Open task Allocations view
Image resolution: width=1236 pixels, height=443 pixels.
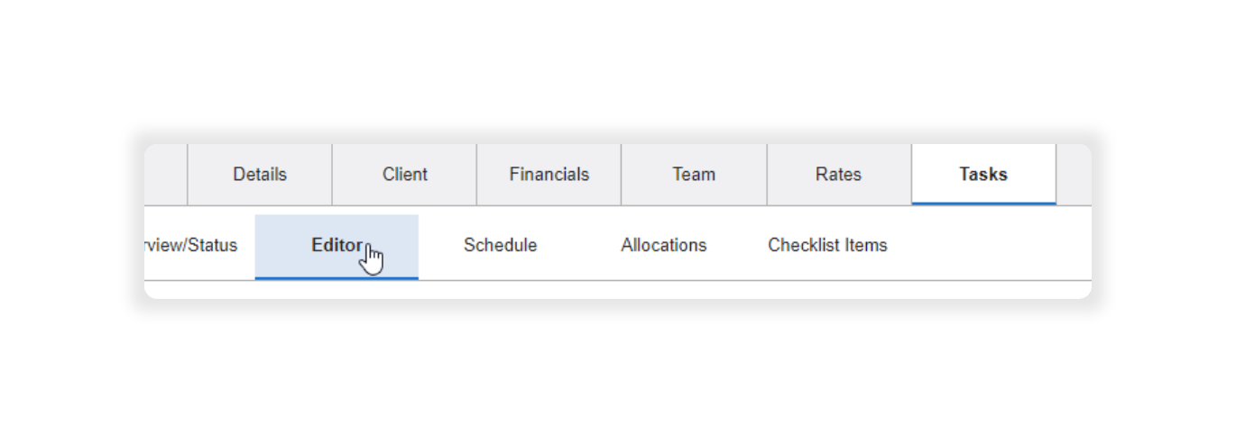coord(664,246)
